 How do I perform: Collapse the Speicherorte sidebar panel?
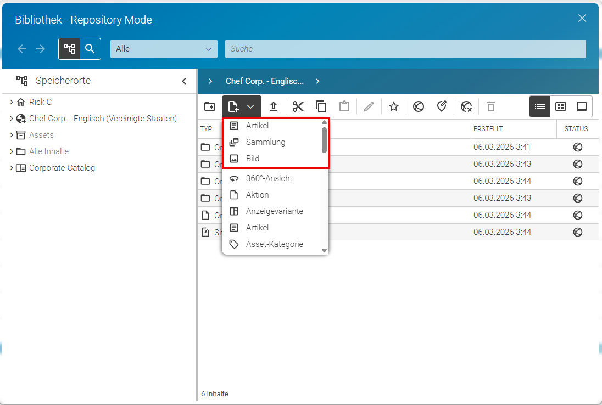184,81
